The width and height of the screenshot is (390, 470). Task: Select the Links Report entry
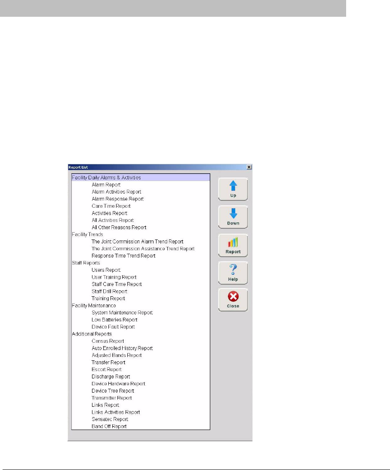click(x=105, y=405)
